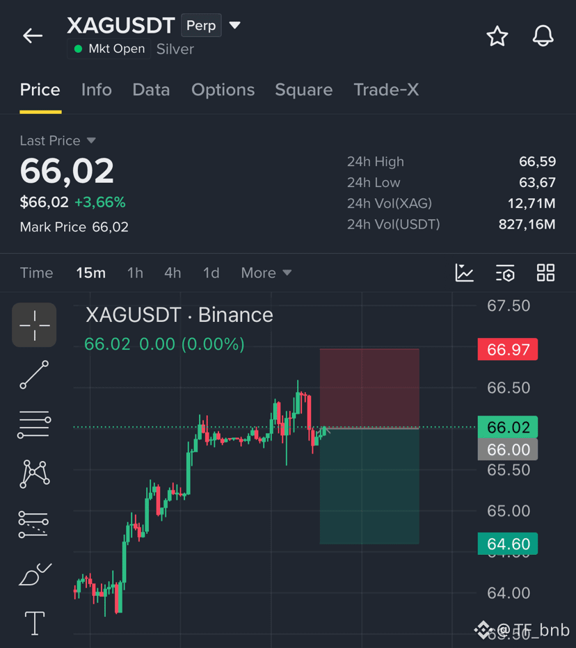Click the large 66,02 last price
The width and height of the screenshot is (576, 648).
click(67, 171)
